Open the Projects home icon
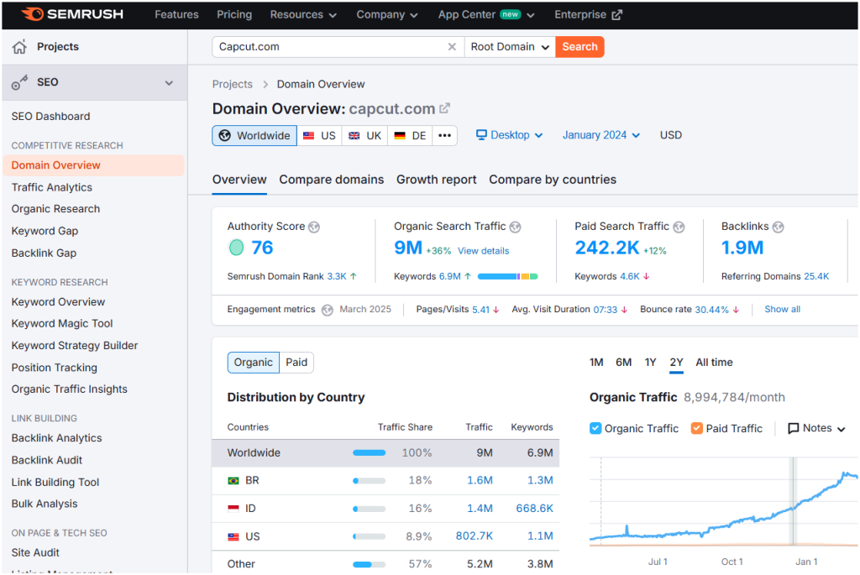Screen dimensions: 860x575 pyautogui.click(x=20, y=47)
